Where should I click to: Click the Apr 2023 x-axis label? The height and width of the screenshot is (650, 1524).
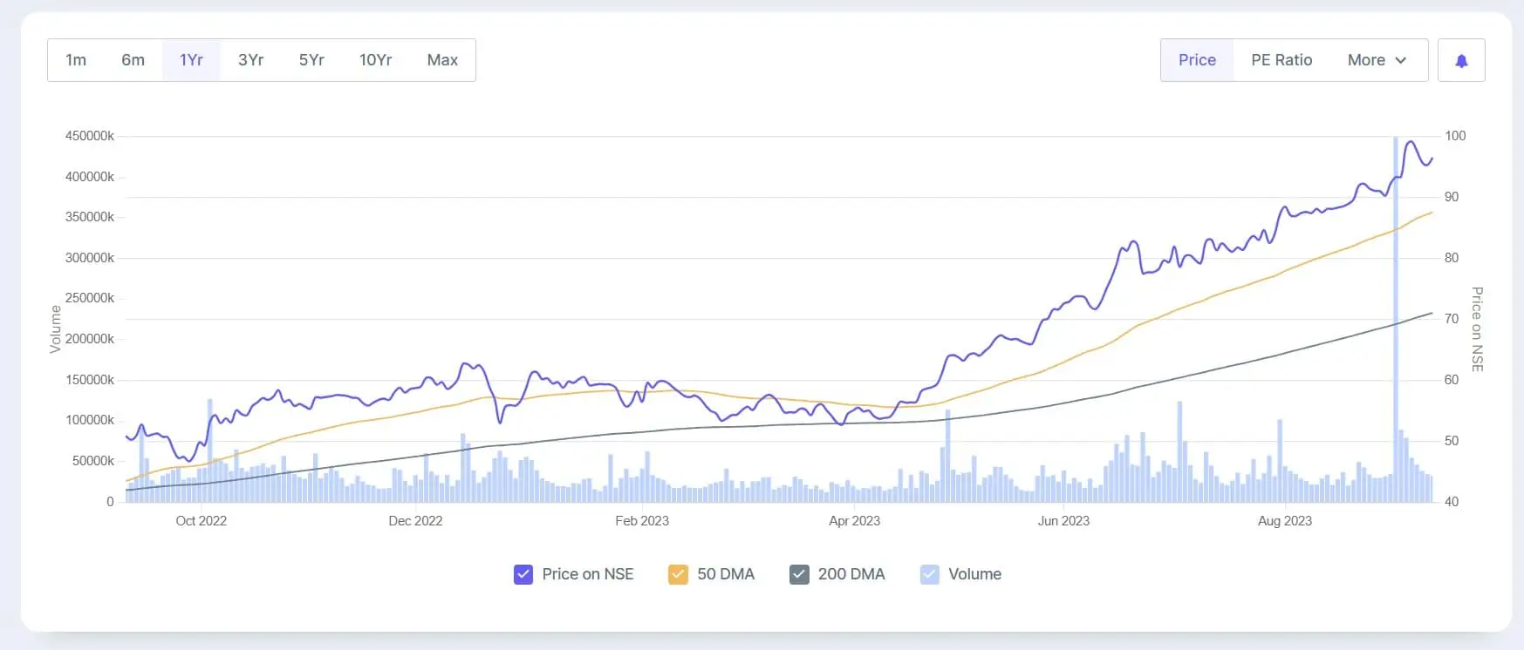coord(854,521)
